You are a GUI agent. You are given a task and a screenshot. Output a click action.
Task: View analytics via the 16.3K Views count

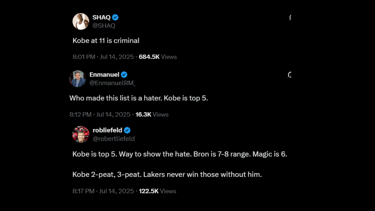[x=152, y=114]
